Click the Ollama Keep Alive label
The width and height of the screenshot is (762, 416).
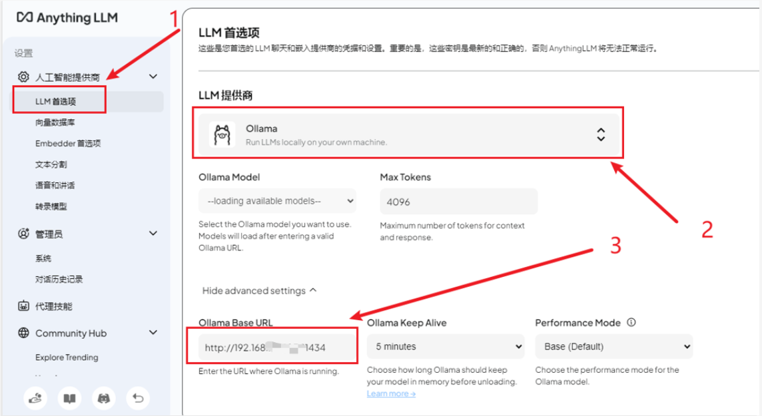coord(407,323)
